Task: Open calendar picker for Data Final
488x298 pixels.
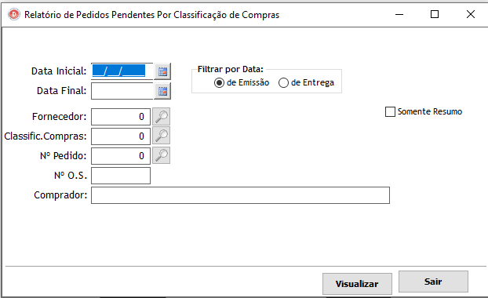Action: coord(162,91)
